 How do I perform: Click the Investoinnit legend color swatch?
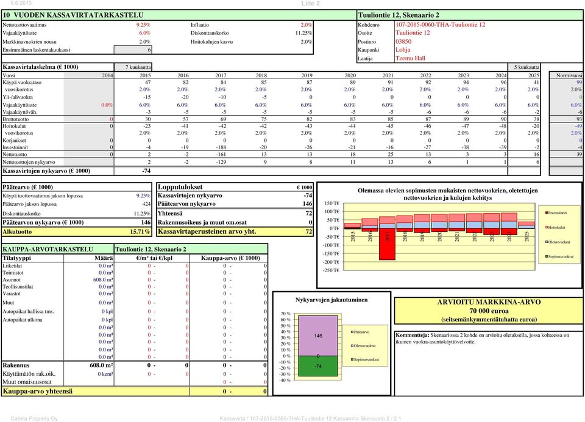click(547, 213)
